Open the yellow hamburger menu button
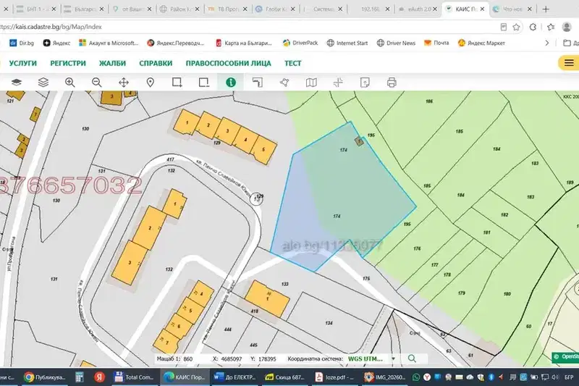This screenshot has height=386, width=579. click(569, 63)
